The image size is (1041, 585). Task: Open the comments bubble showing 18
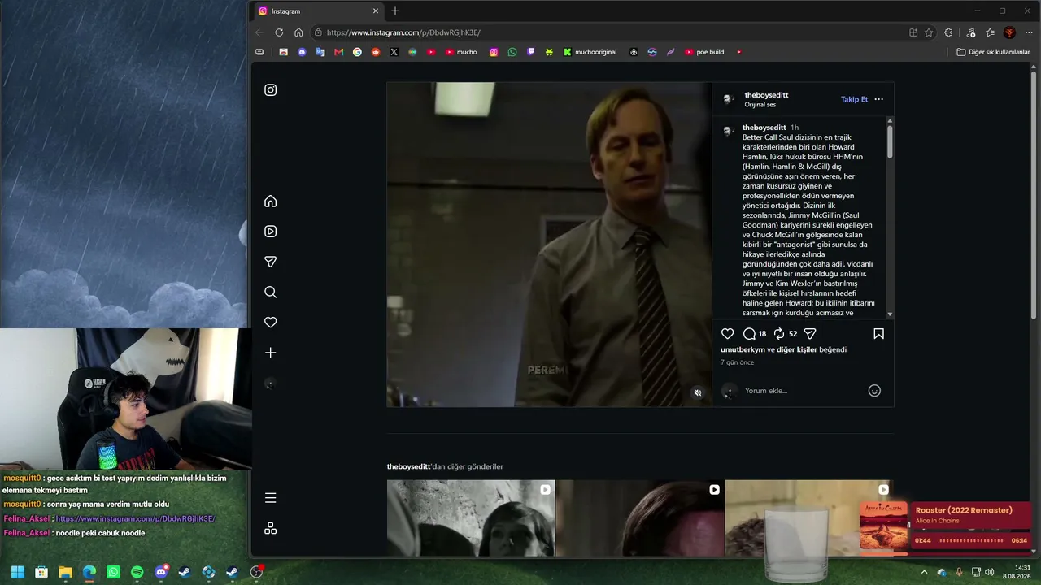pos(755,334)
